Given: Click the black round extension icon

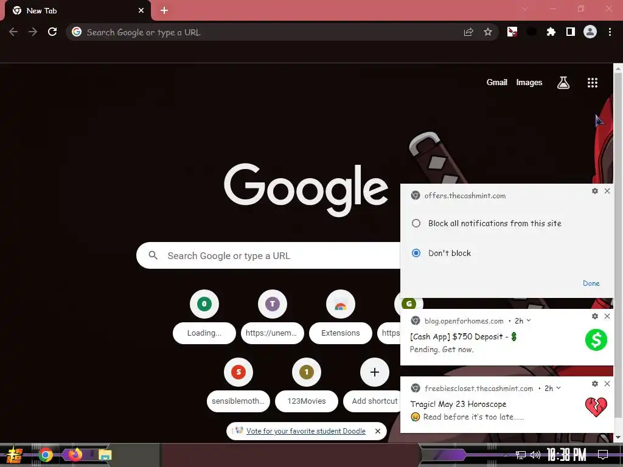Looking at the screenshot, I should [x=532, y=32].
